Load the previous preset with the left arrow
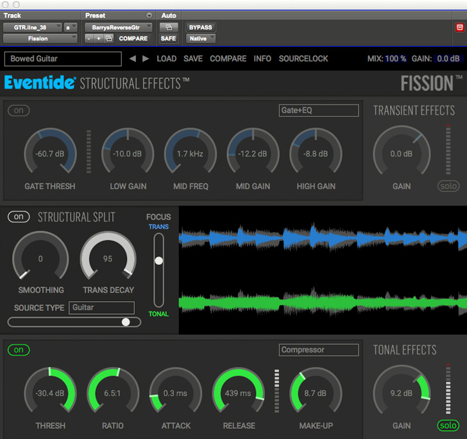467x439 pixels. (x=133, y=58)
